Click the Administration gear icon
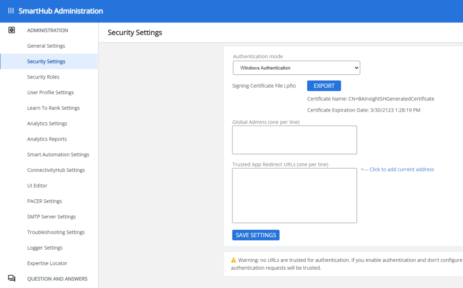463x288 pixels. coord(12,30)
